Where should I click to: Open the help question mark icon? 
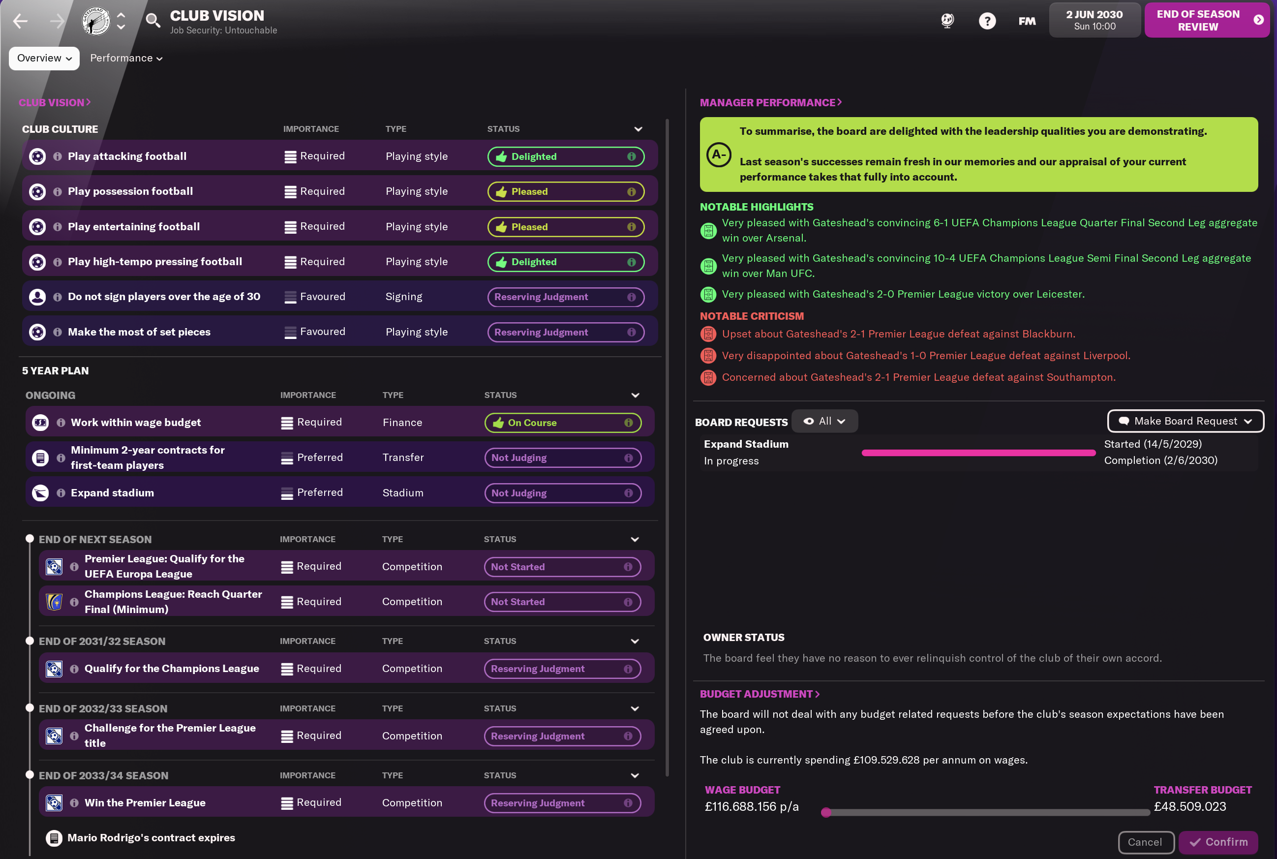point(987,21)
